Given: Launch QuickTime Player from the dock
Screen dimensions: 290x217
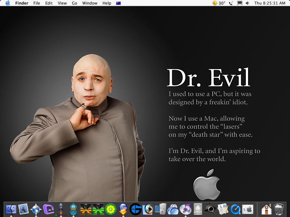Looking at the screenshot, I should point(235,209).
